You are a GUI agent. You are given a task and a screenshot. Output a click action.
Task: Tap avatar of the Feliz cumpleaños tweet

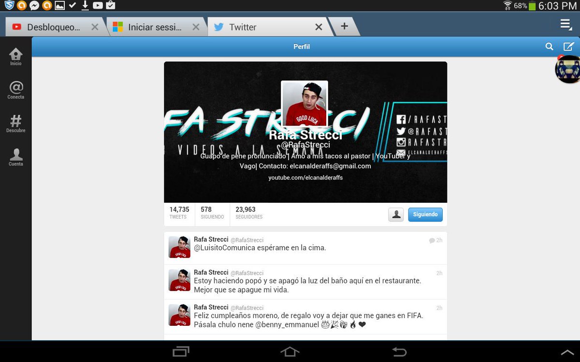(x=179, y=315)
